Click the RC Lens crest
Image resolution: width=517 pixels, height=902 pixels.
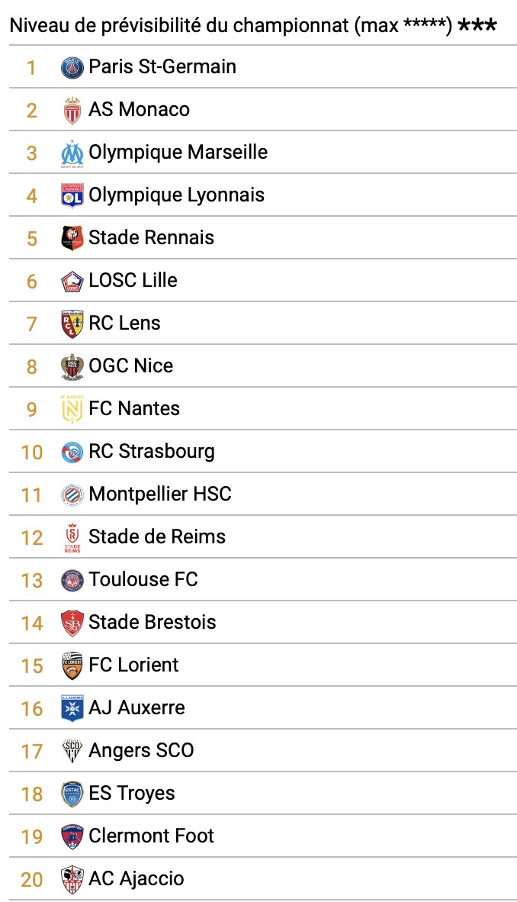click(72, 324)
